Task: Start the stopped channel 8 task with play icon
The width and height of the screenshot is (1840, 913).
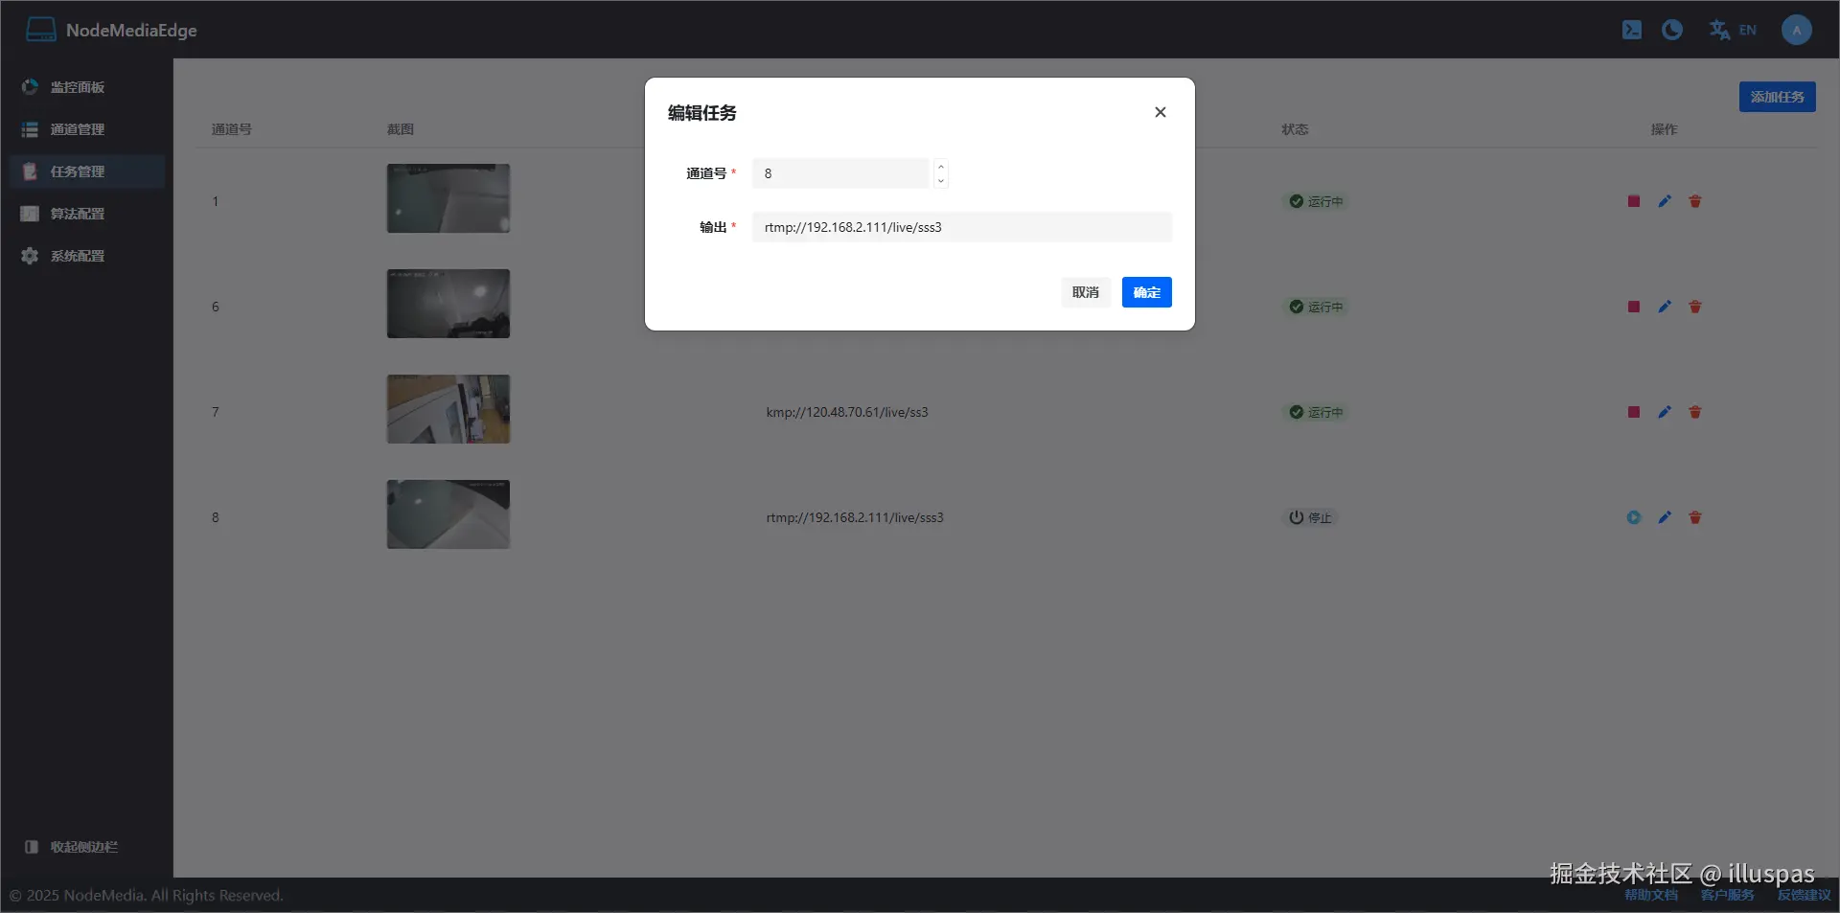Action: tap(1634, 517)
